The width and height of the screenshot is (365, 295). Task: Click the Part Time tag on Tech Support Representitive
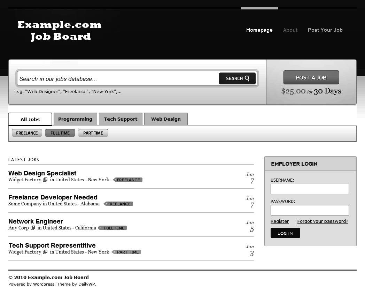pos(126,252)
